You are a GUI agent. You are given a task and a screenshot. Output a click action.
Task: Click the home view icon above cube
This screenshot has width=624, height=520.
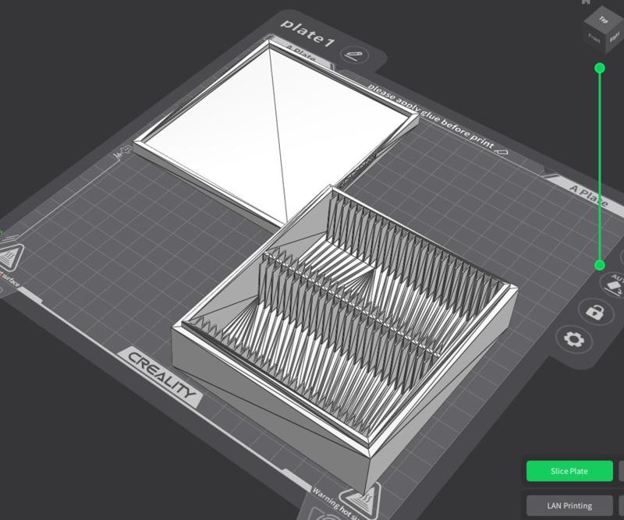[x=586, y=2]
